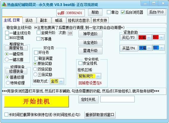Image resolution: width=169 pixels, height=123 pixels.
Task: Maximize the window
Action: (154, 4)
